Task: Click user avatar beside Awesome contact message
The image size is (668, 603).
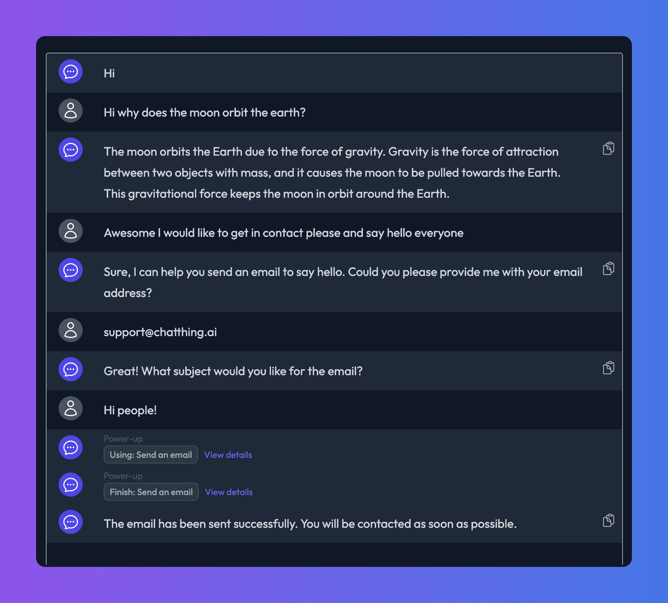Action: tap(71, 231)
